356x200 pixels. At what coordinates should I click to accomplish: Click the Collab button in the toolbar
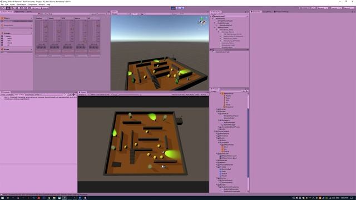[304, 8]
